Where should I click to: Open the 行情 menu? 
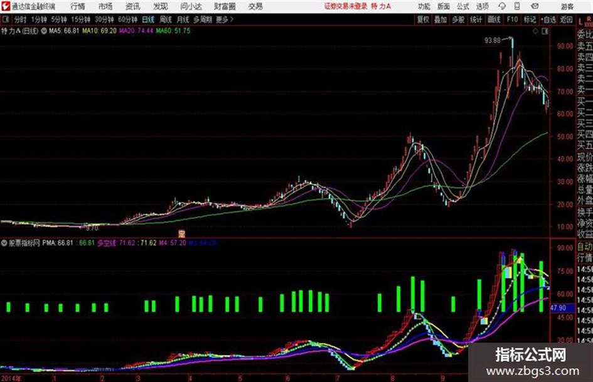coord(78,6)
